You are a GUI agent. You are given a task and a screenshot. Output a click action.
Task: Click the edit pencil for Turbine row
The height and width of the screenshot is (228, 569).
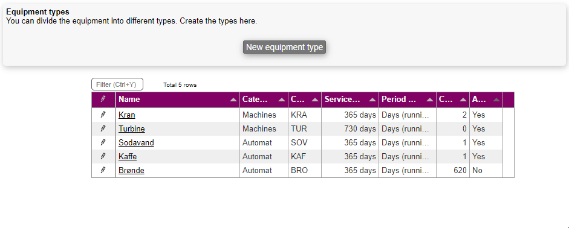(103, 128)
